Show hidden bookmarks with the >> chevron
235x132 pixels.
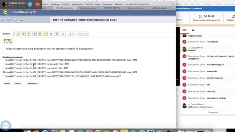tap(173, 4)
